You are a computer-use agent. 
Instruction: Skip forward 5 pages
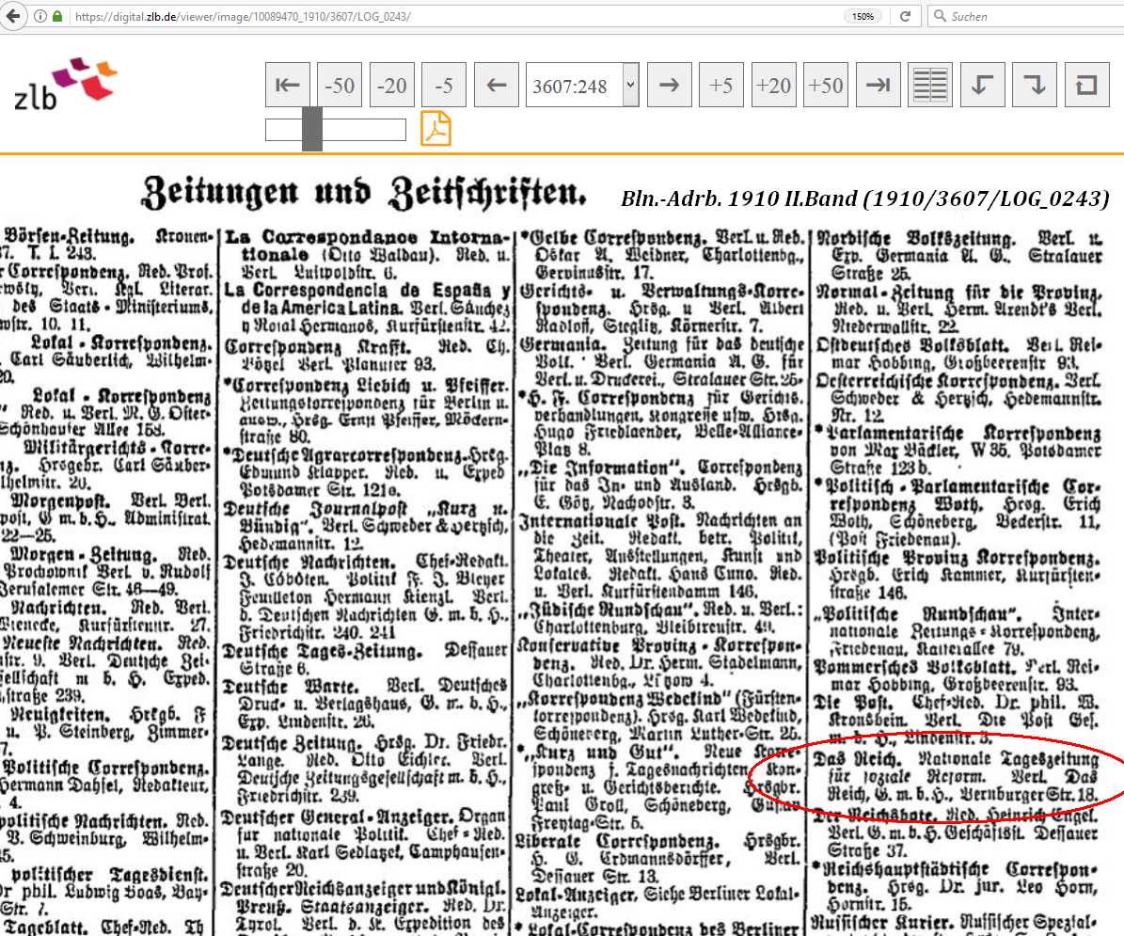point(721,86)
